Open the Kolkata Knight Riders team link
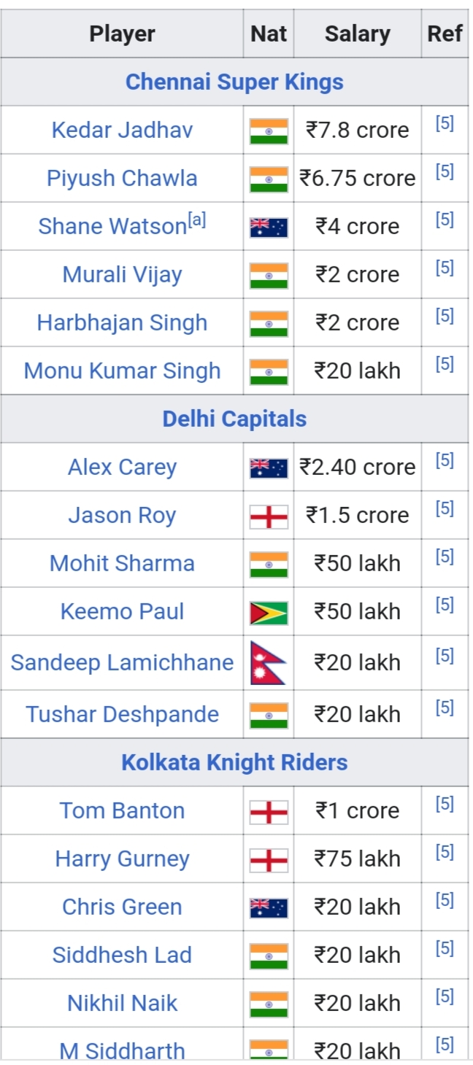The image size is (473, 1065). 234,762
